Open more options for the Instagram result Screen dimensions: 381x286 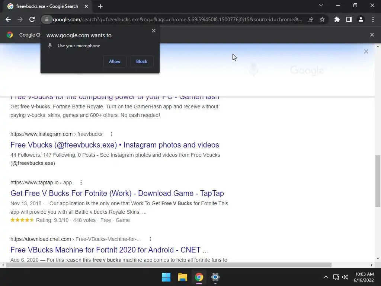click(x=112, y=134)
